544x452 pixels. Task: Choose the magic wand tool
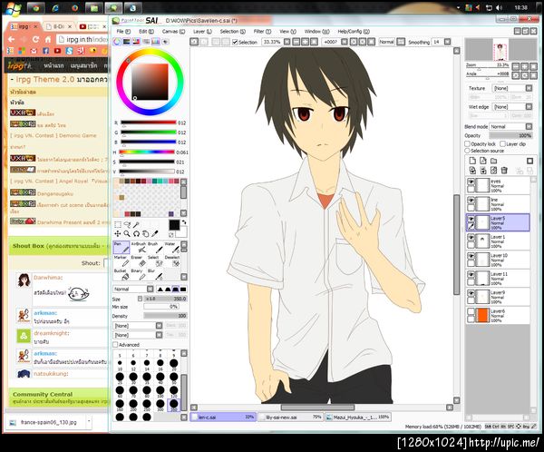(x=136, y=225)
